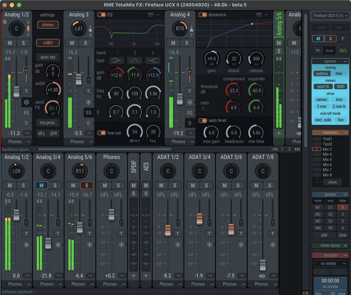Open the EQ panel preset menu icon
351x295 pixels.
tap(151, 15)
